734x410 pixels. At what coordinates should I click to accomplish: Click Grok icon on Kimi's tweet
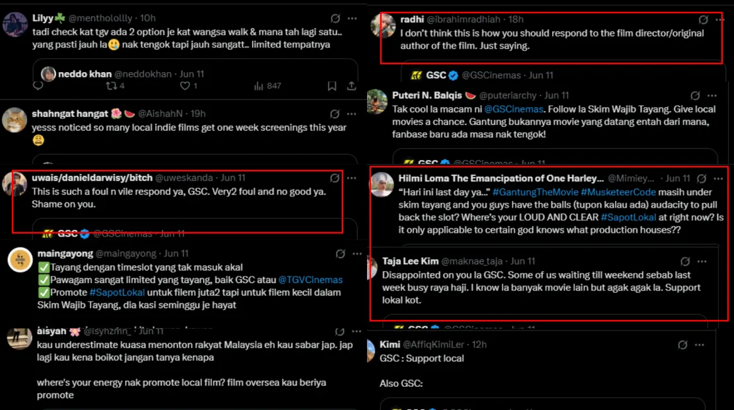pyautogui.click(x=682, y=345)
